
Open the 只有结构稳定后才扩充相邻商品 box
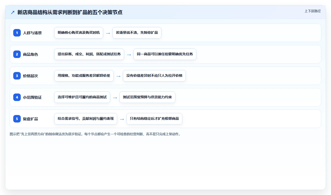tap(154, 119)
